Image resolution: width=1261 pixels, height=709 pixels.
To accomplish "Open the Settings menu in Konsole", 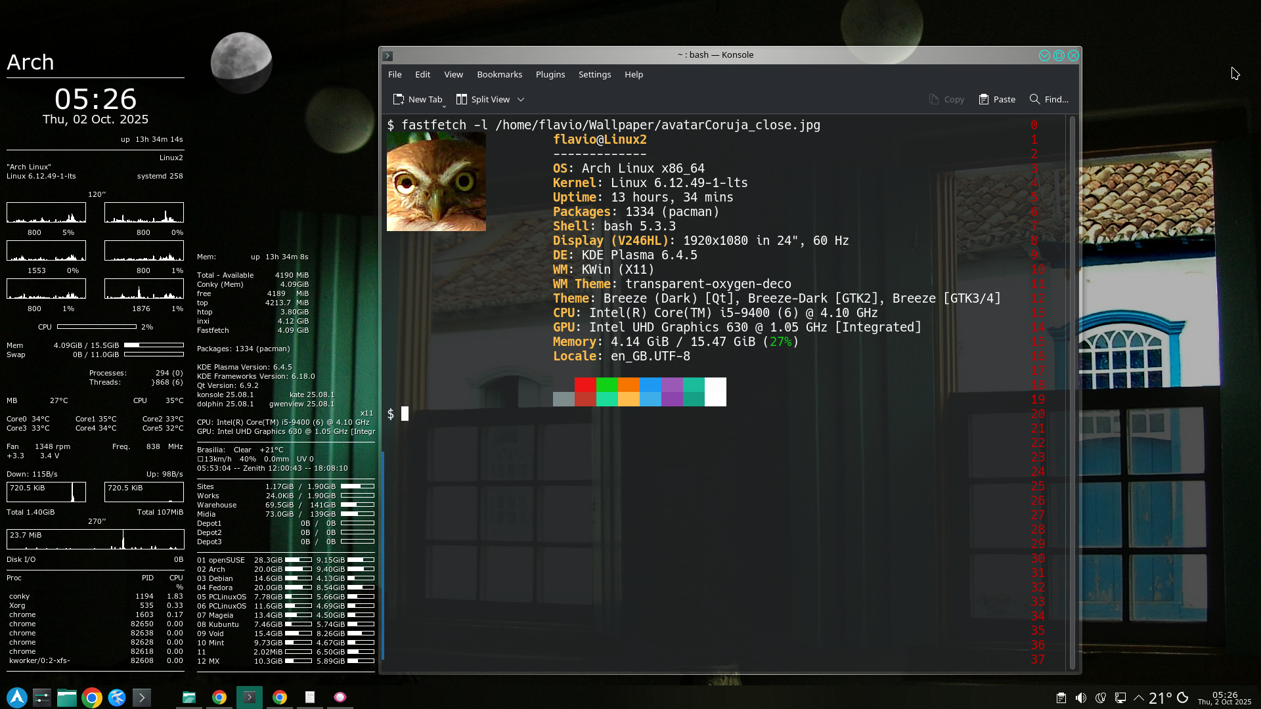I will (594, 74).
